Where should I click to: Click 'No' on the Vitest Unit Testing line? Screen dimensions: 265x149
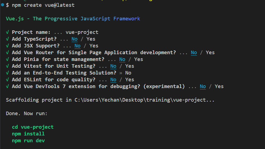[113, 66]
